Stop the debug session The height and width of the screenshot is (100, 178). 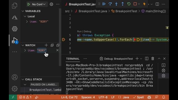[x=135, y=4]
